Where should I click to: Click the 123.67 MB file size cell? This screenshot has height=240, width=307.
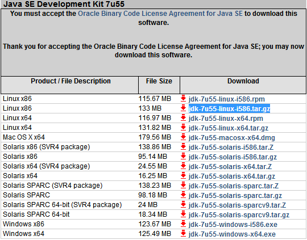(x=155, y=224)
